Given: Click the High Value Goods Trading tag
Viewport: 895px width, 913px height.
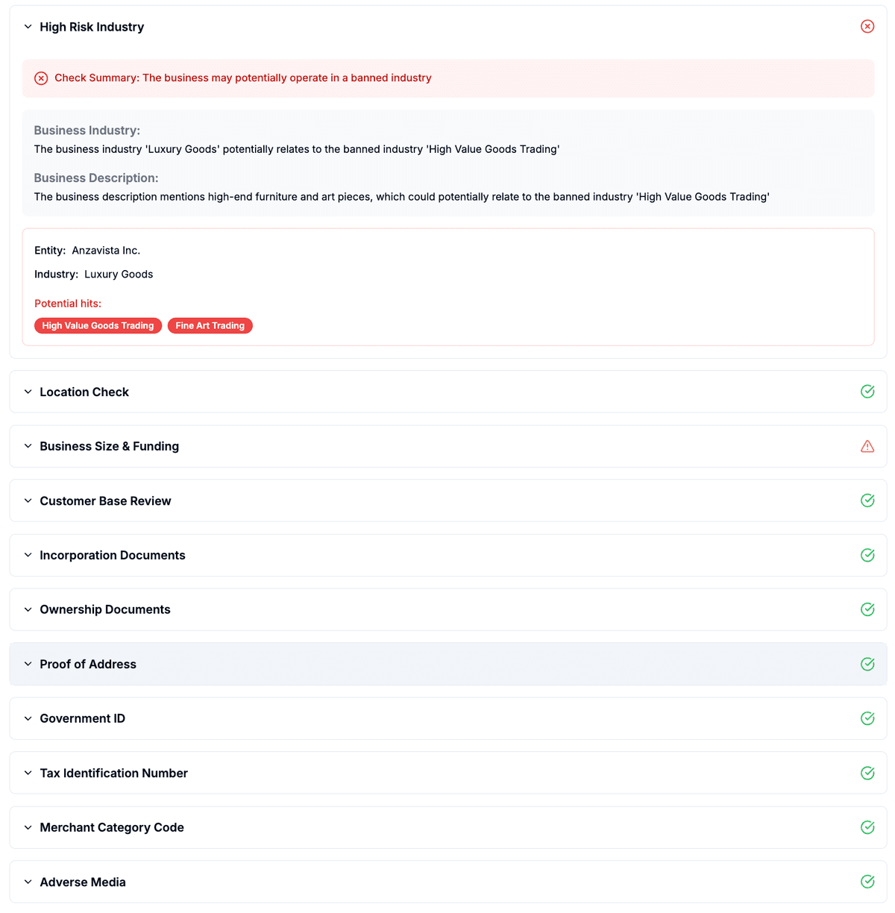Looking at the screenshot, I should tap(98, 325).
